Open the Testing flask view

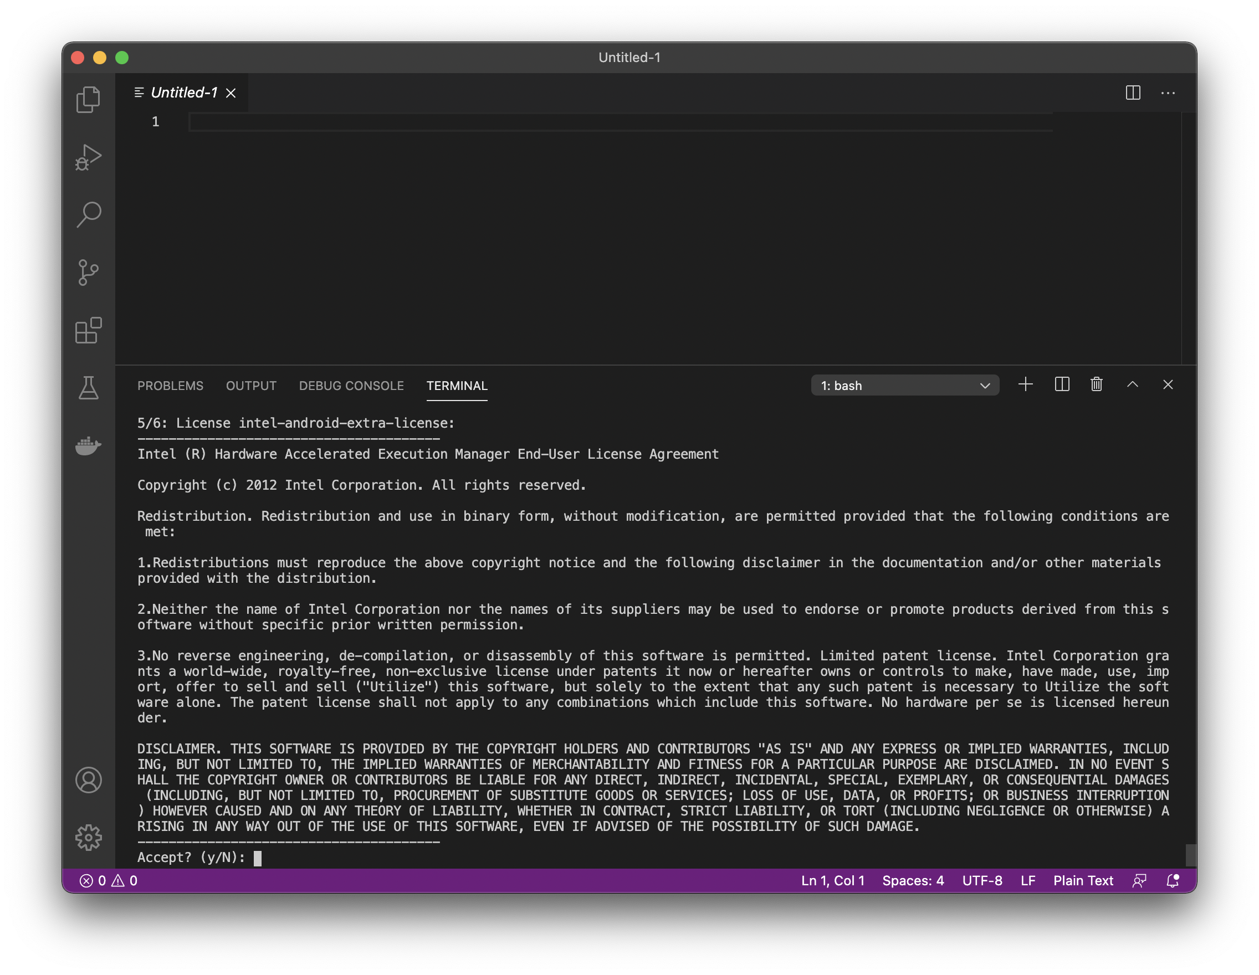(88, 388)
